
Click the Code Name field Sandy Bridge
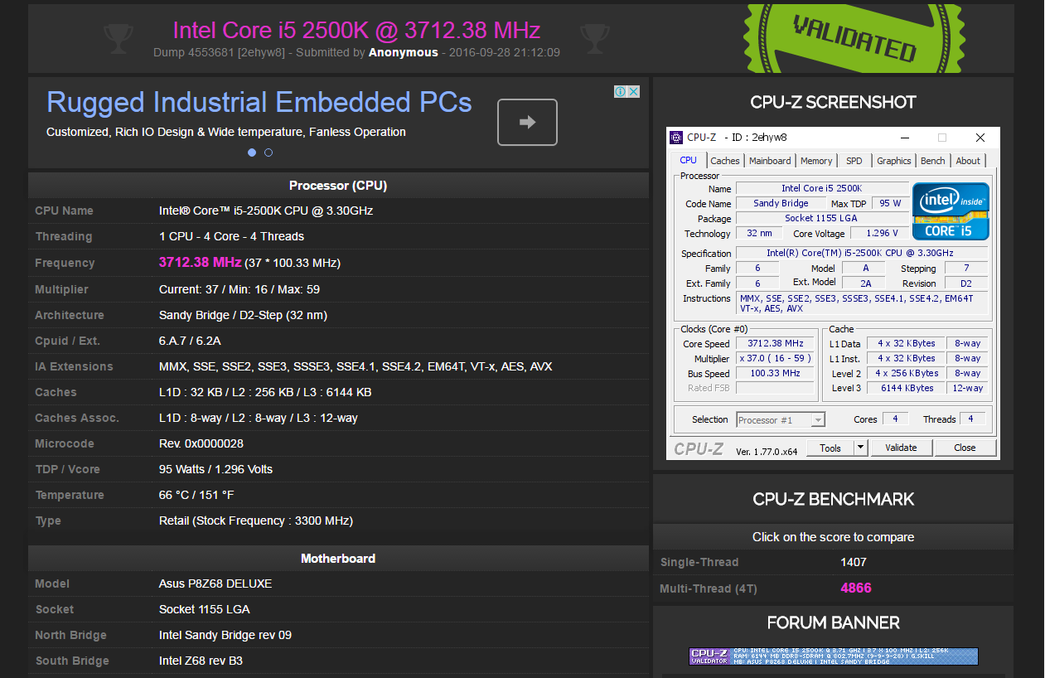[781, 203]
